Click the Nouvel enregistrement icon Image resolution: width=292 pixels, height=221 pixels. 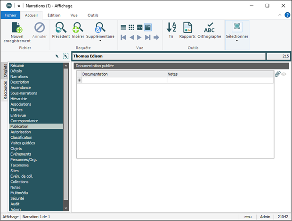point(17,27)
